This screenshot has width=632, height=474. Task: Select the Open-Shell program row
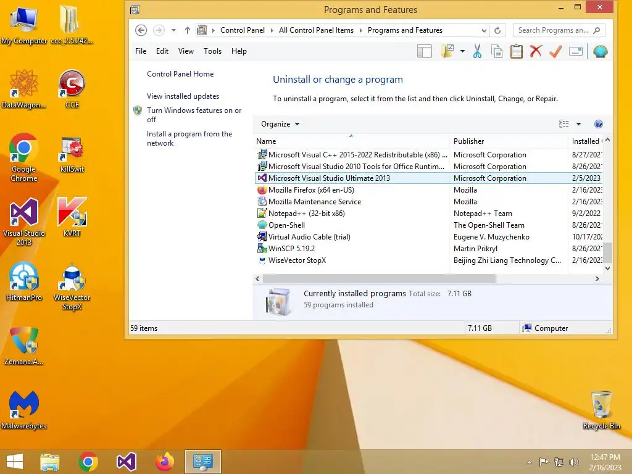click(x=429, y=225)
